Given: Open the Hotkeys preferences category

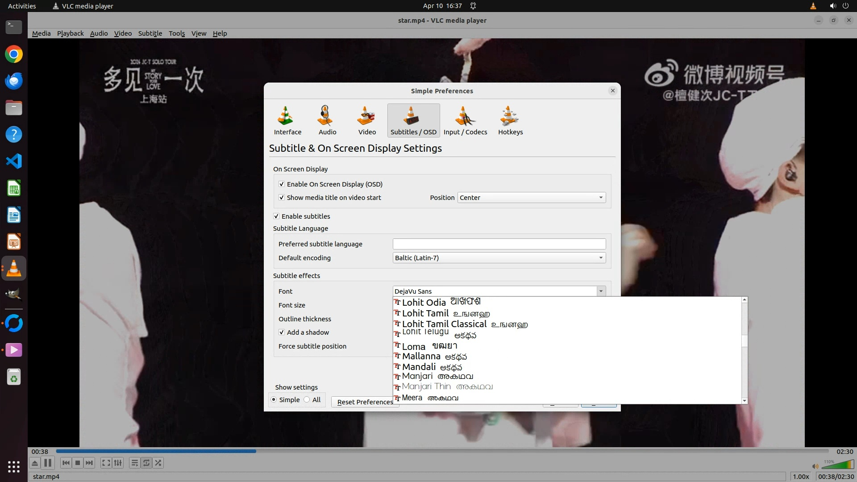Looking at the screenshot, I should 510,120.
